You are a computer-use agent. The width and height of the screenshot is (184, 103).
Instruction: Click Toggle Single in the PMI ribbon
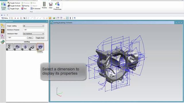click(x=13, y=9)
